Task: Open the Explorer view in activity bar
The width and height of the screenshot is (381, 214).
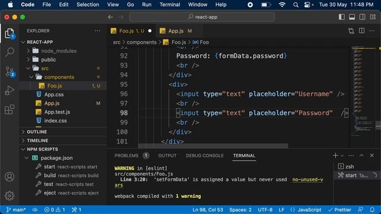Action: coord(10,33)
